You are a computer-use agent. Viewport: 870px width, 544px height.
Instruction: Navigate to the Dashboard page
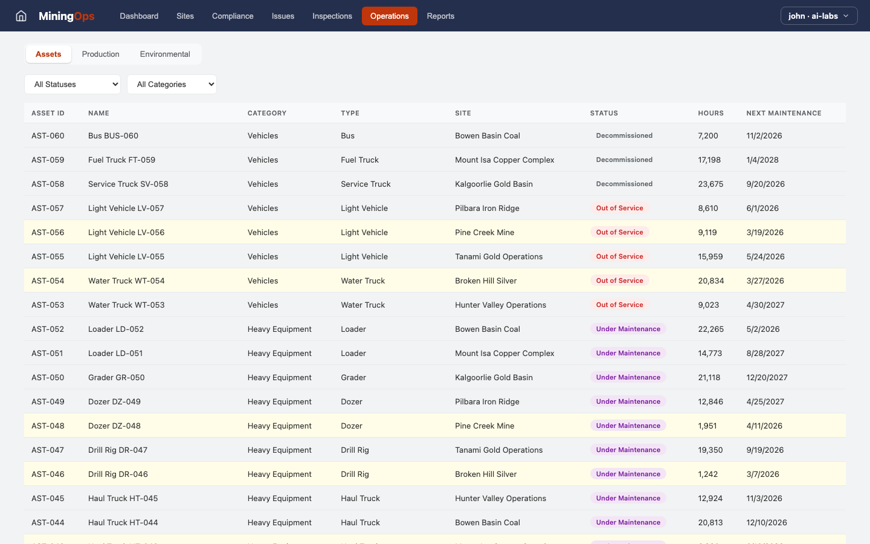point(139,16)
